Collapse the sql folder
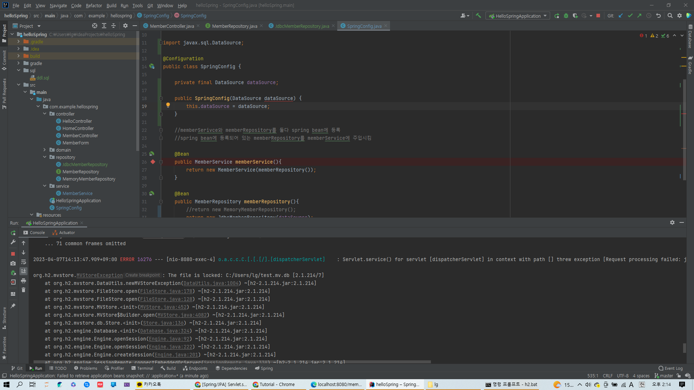 point(18,70)
